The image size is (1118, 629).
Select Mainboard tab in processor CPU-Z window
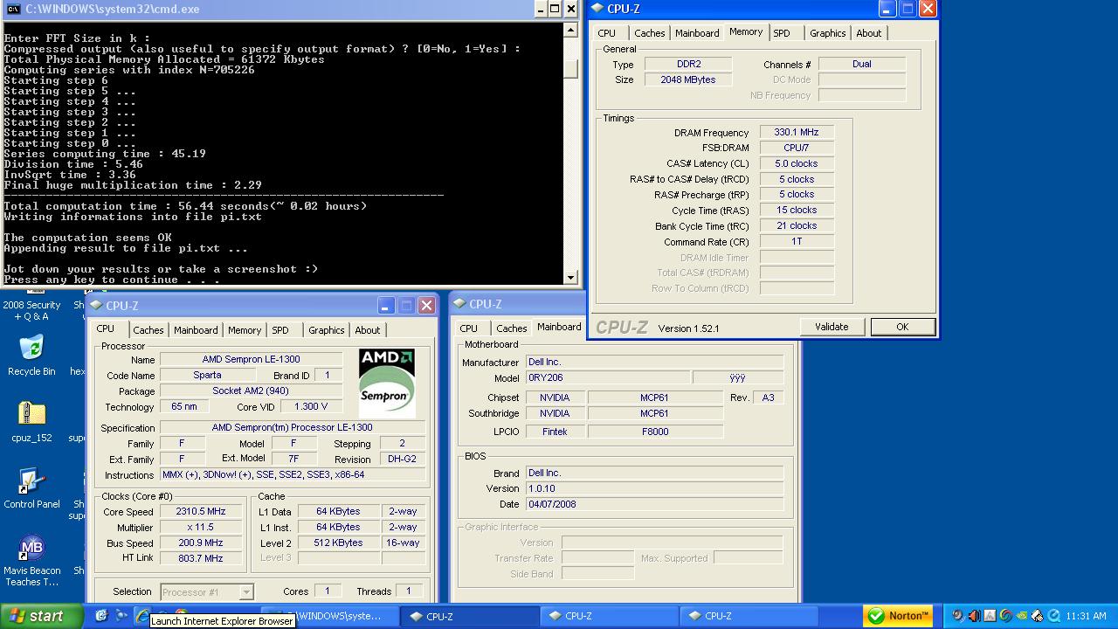point(196,330)
